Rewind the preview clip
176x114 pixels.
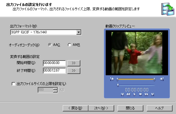click(x=128, y=95)
